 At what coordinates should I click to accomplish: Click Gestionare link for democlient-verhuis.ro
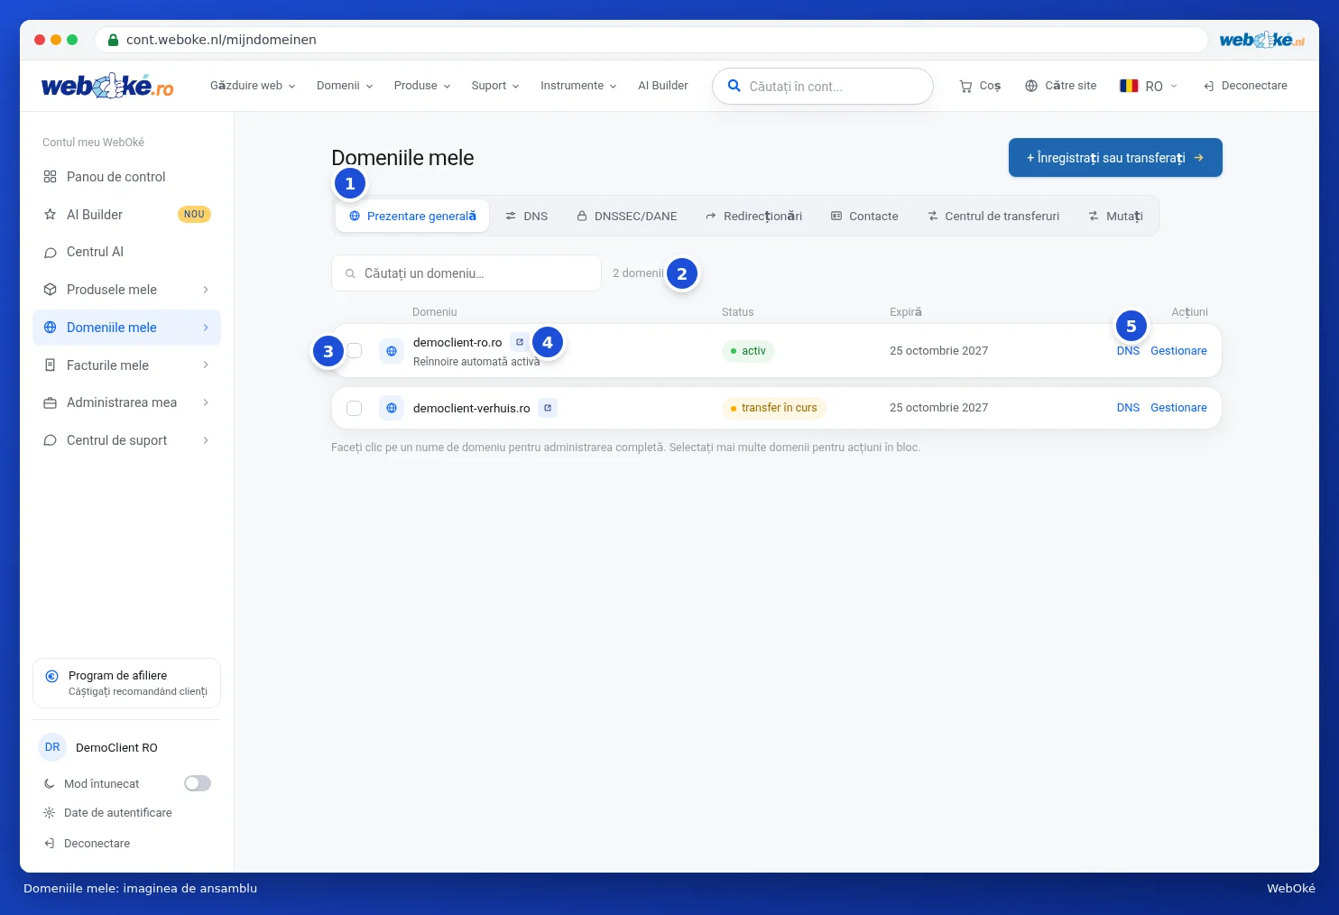pos(1178,408)
